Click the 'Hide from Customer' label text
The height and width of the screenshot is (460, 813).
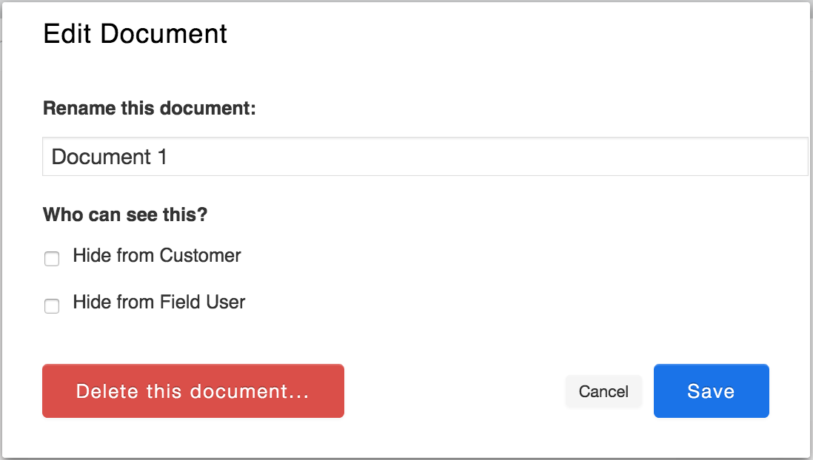157,256
